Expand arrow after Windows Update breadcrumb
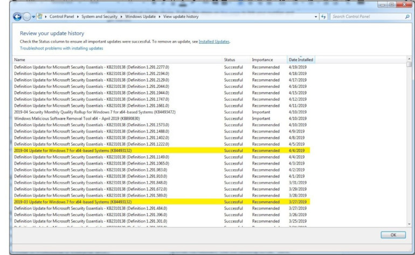This screenshot has height=255, width=415. point(160,17)
